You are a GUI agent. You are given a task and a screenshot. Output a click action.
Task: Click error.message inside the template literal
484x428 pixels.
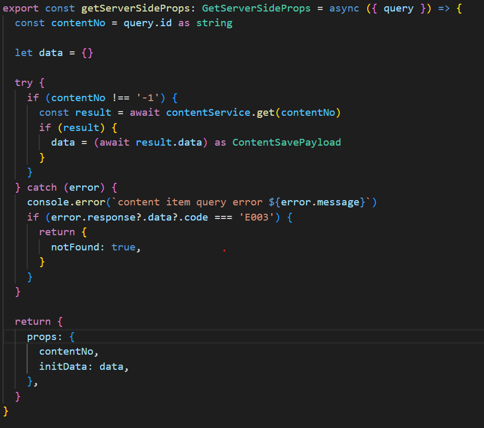coord(320,202)
